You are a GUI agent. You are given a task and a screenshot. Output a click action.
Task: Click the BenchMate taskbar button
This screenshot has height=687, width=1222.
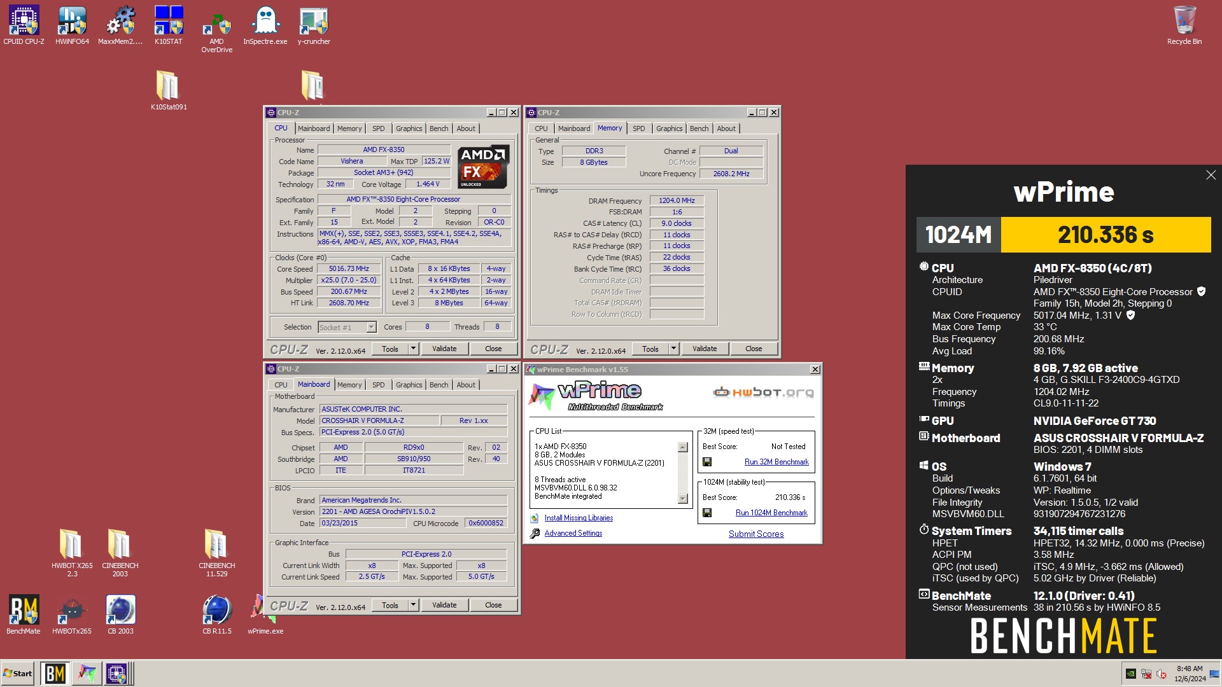tap(55, 673)
